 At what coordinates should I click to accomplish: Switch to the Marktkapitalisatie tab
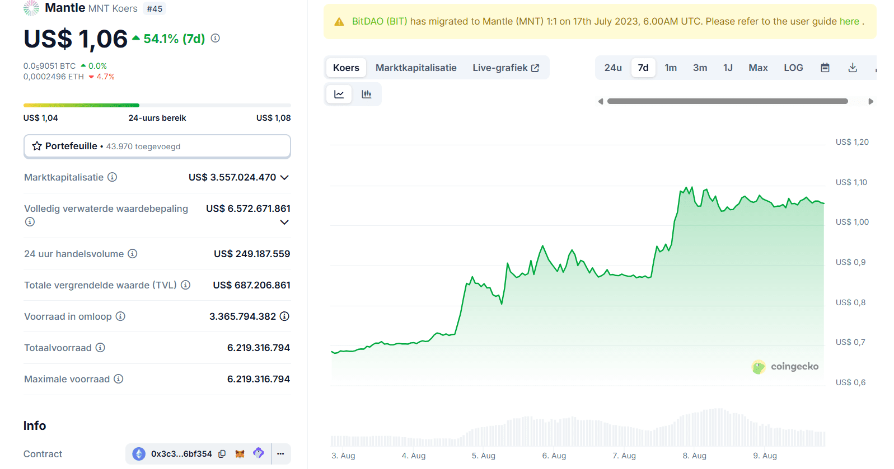415,68
